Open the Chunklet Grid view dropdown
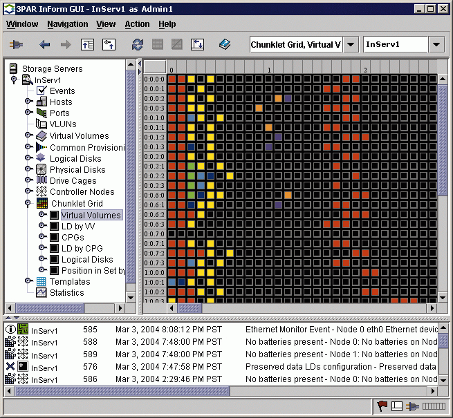Viewport: 453px width, 418px height. pos(351,45)
